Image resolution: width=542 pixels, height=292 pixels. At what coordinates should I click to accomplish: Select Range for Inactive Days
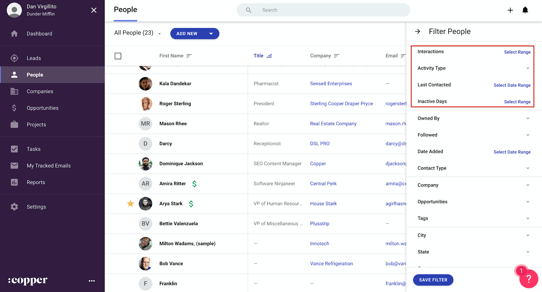pyautogui.click(x=517, y=102)
